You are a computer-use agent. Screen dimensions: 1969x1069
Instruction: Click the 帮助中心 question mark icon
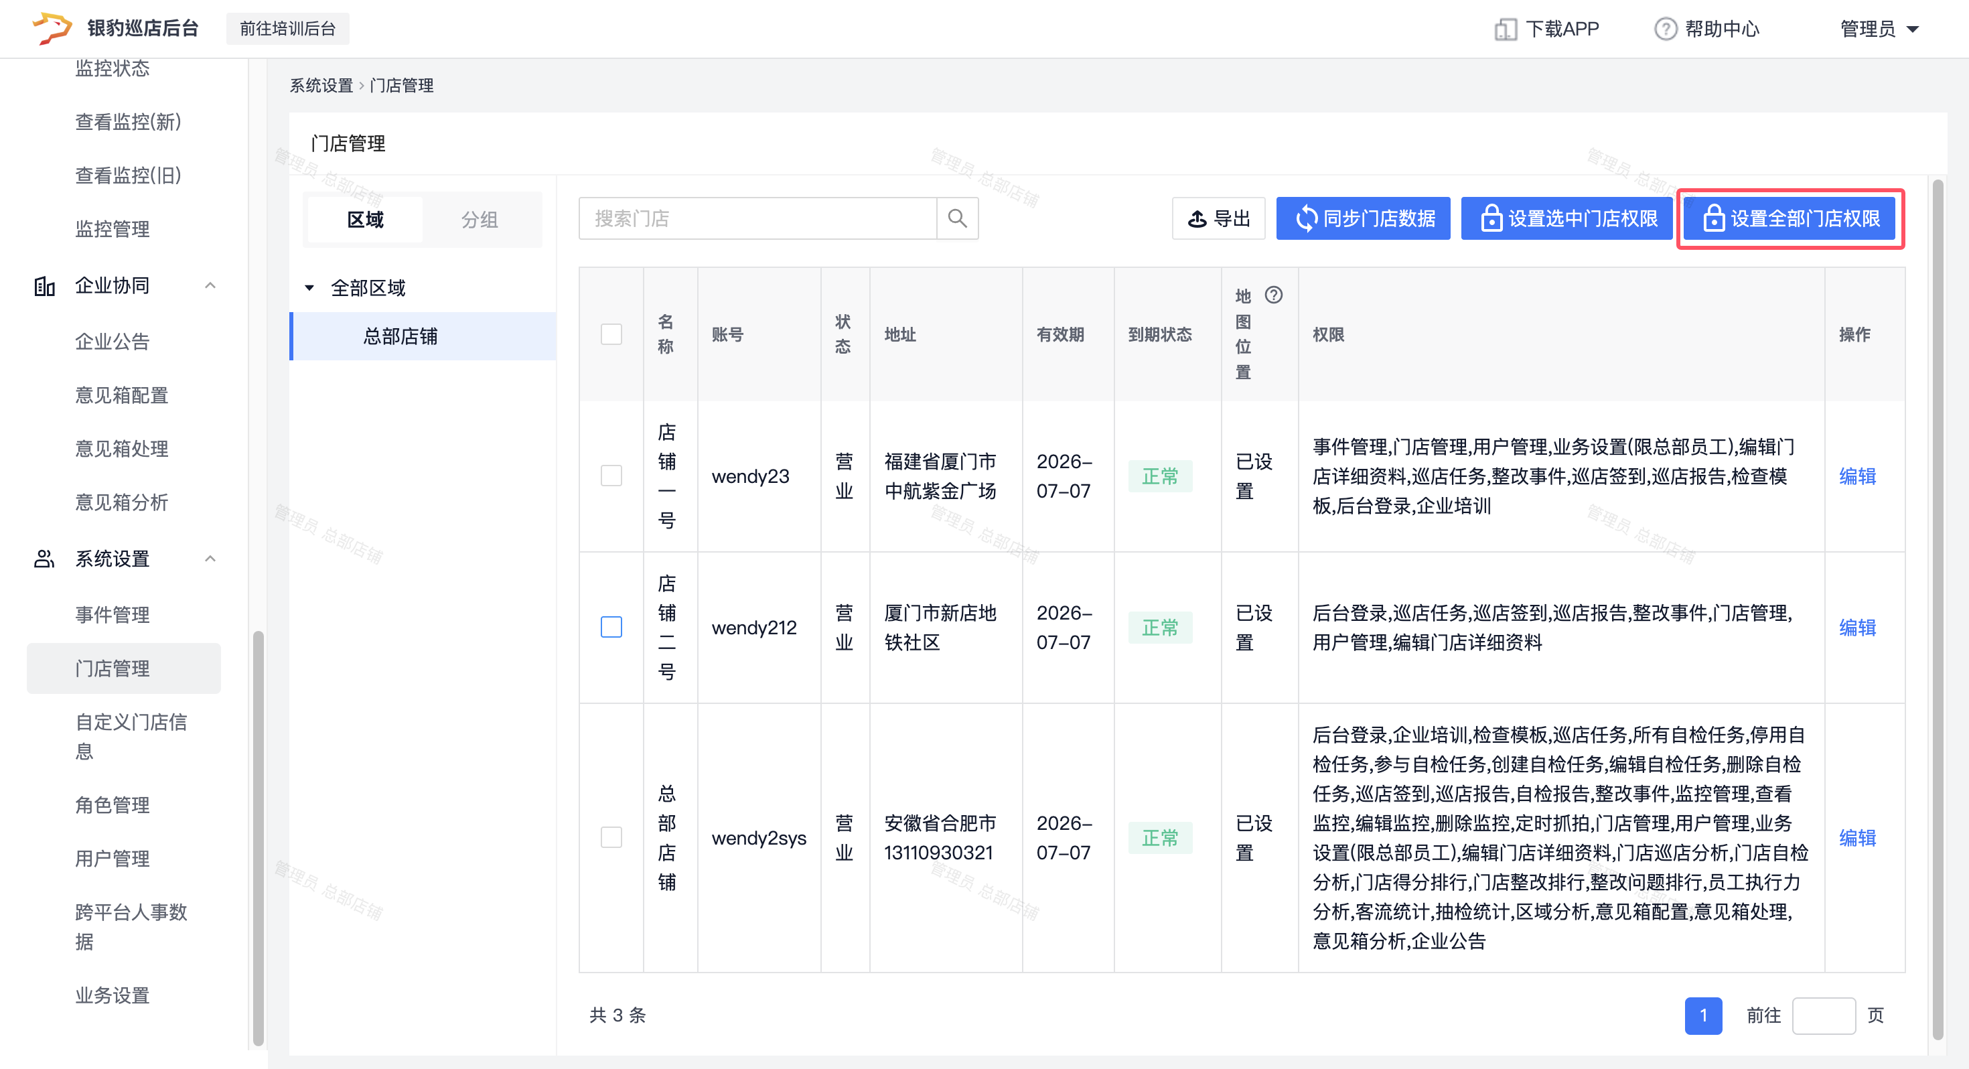(x=1665, y=29)
